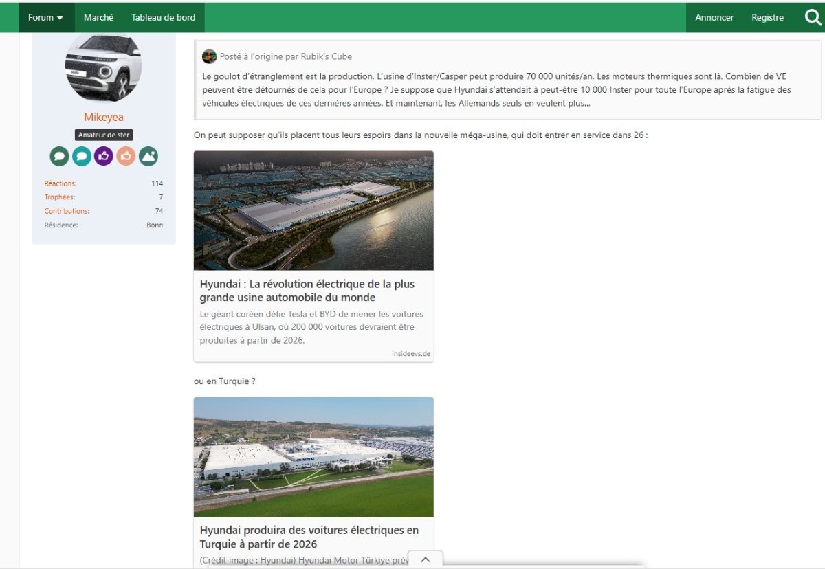This screenshot has width=825, height=569.
Task: Click Rubik's Cube small avatar in quote
Action: pyautogui.click(x=210, y=56)
